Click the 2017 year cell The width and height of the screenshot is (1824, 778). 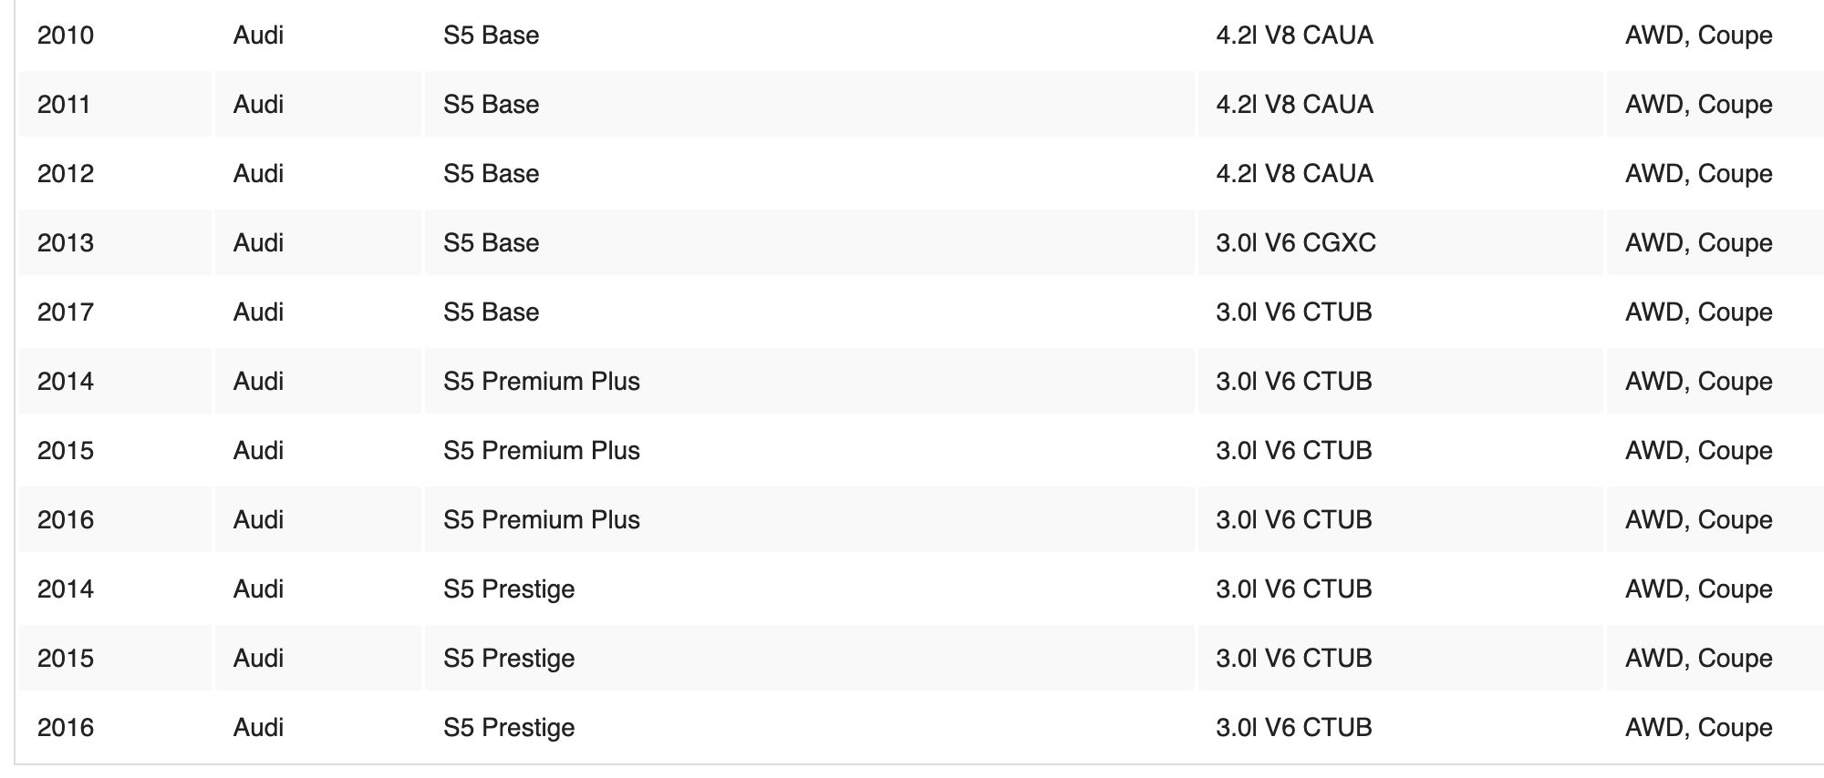tap(66, 312)
